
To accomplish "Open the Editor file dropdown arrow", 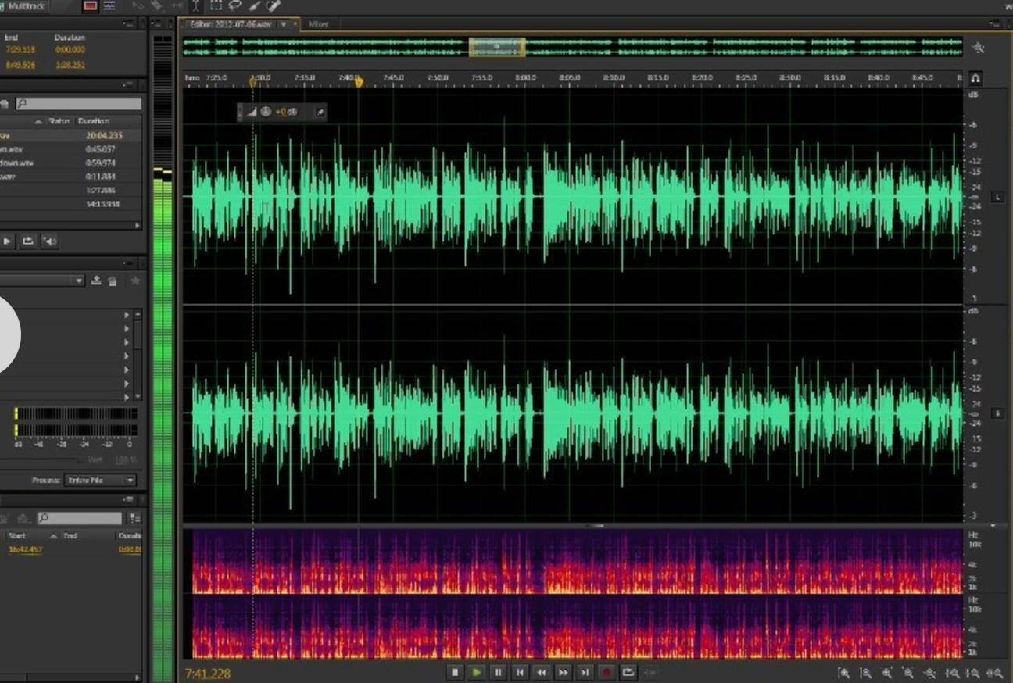I will pos(284,24).
